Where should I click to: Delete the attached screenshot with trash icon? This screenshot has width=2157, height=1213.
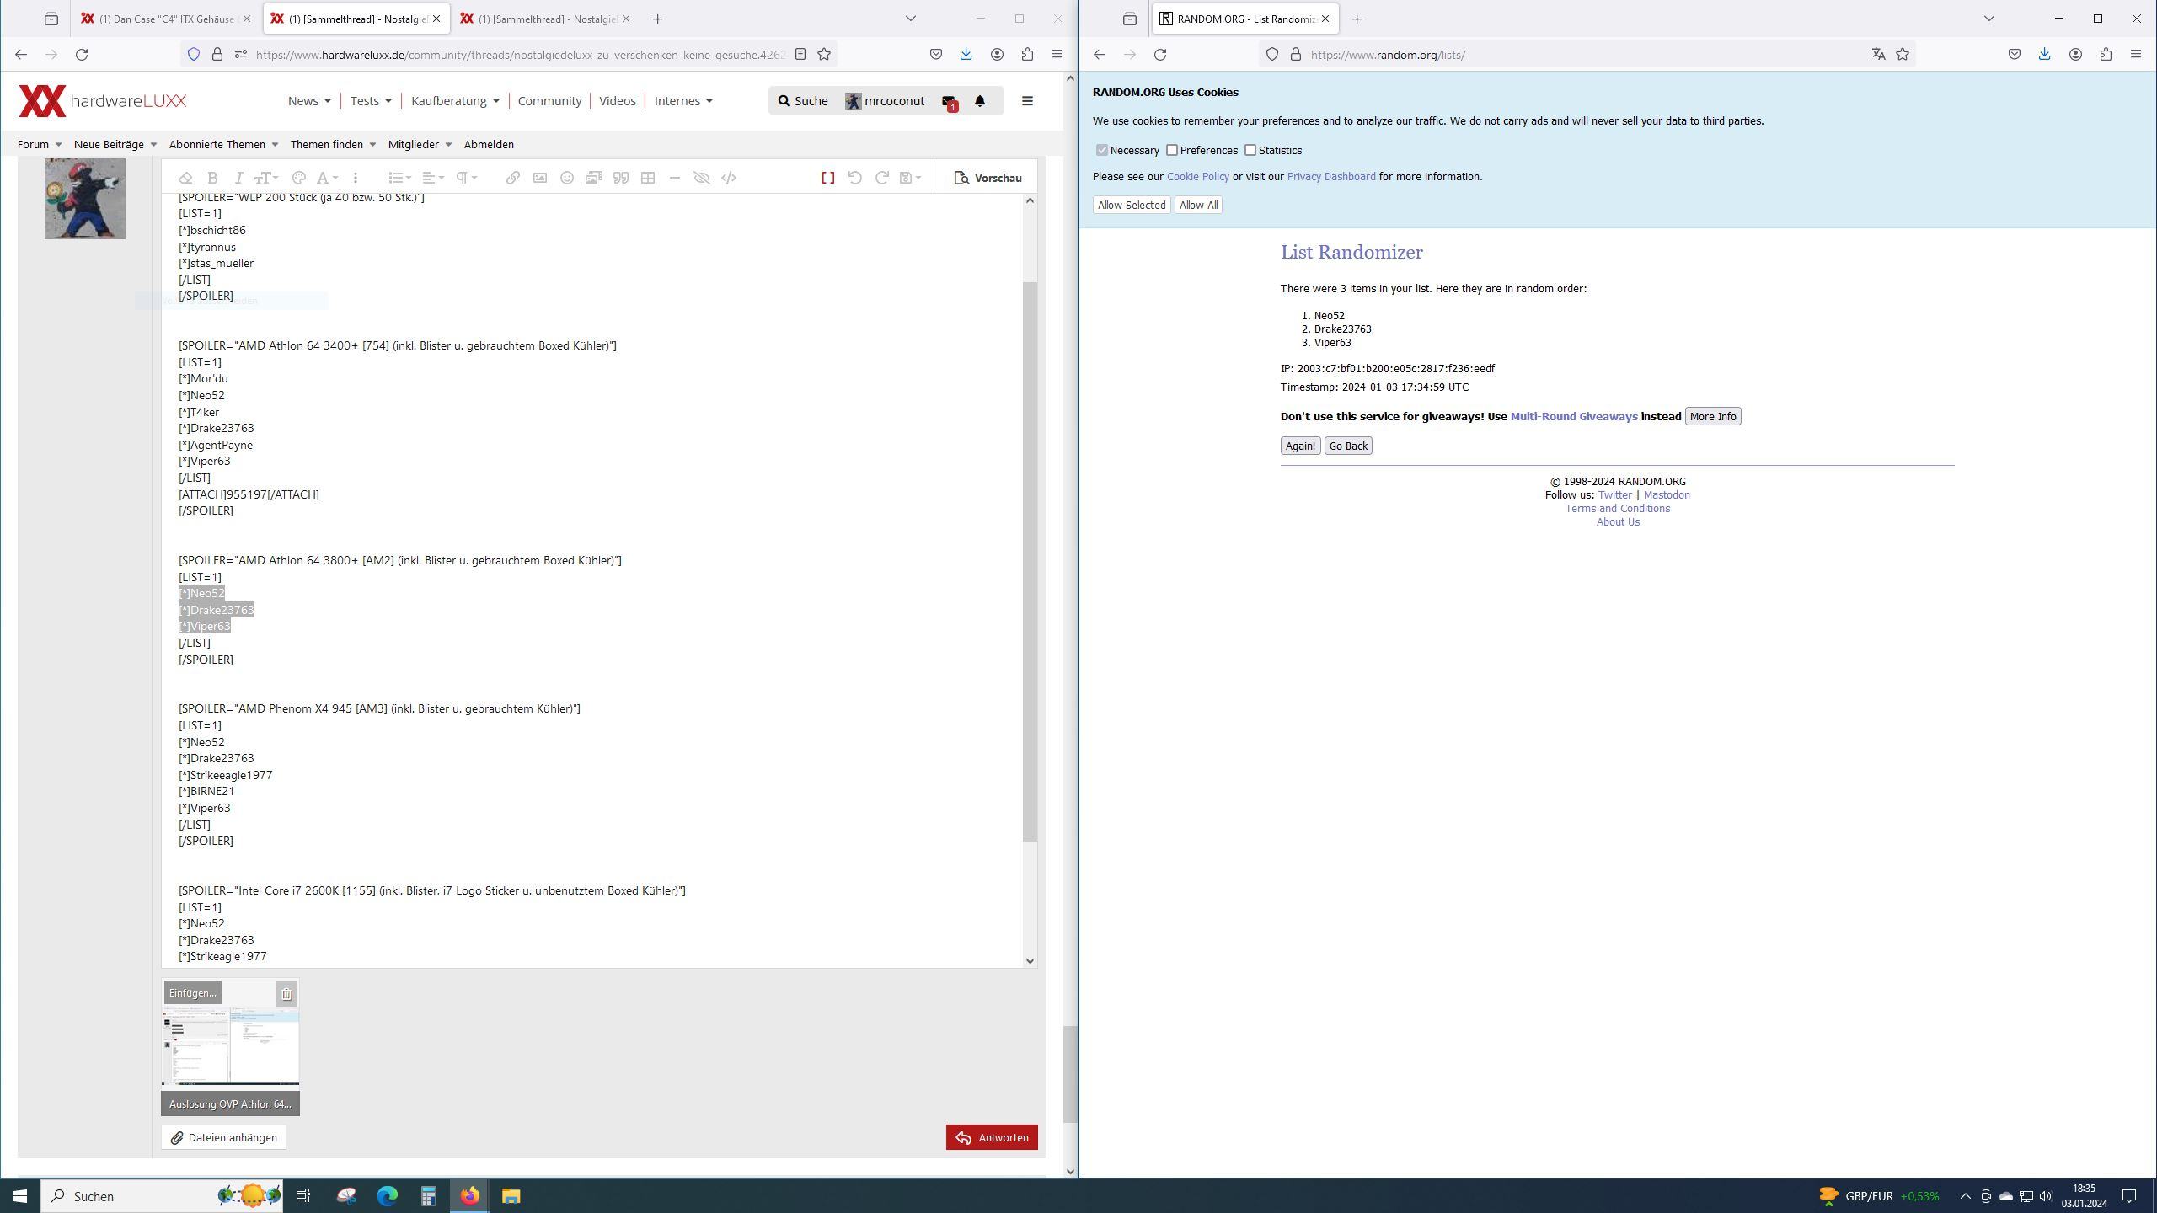pyautogui.click(x=286, y=994)
